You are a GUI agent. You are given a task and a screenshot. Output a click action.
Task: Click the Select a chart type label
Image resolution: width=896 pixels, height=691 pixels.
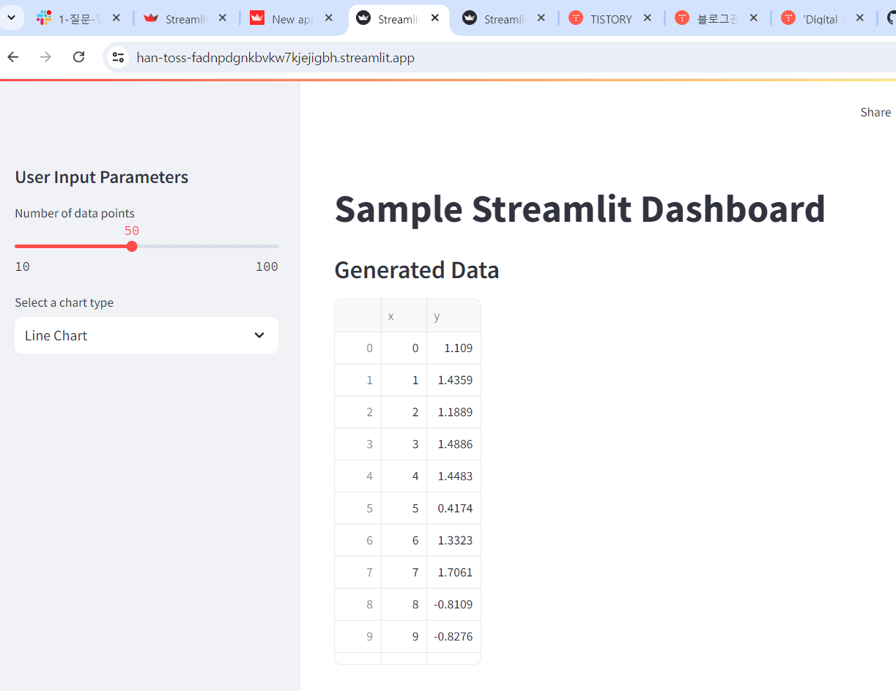tap(64, 302)
